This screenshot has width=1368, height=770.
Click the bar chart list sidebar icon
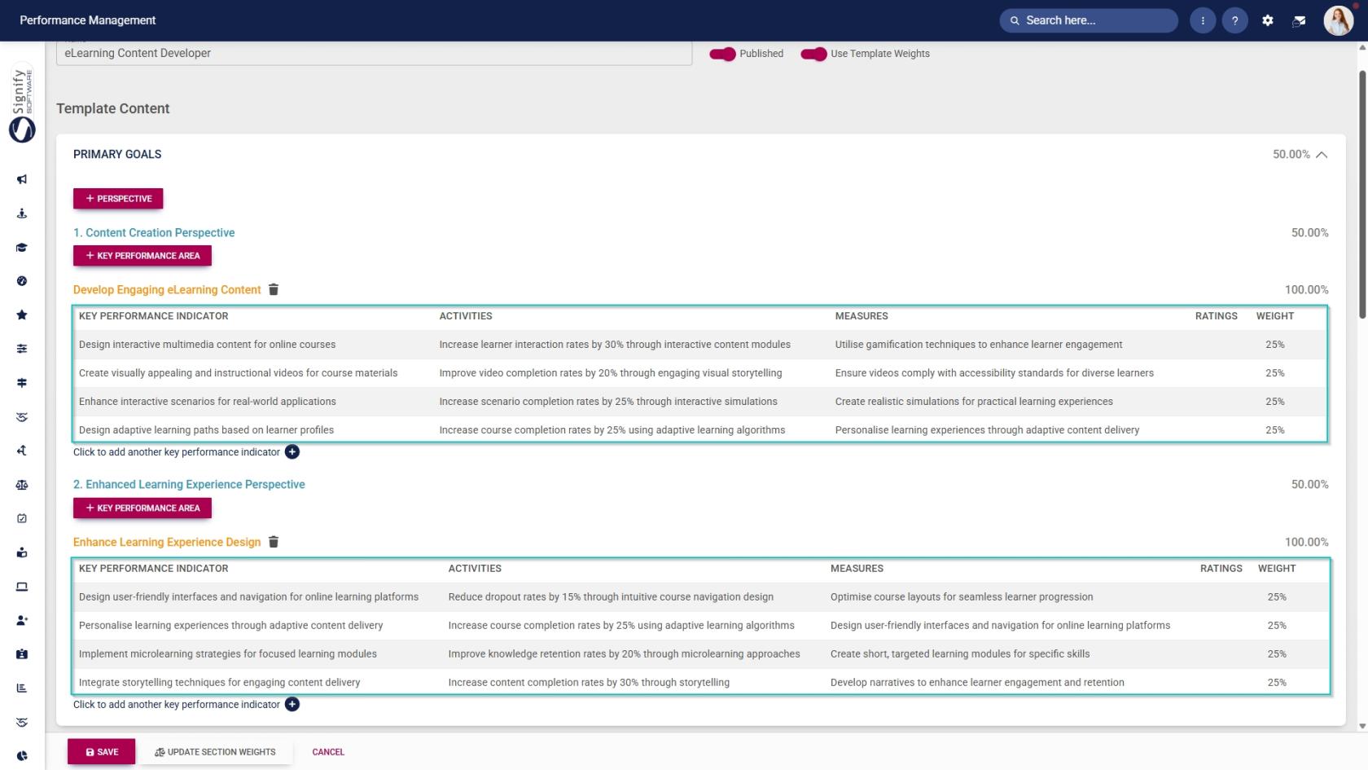click(22, 688)
